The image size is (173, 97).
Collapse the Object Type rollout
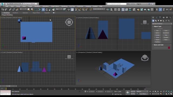[157, 26]
